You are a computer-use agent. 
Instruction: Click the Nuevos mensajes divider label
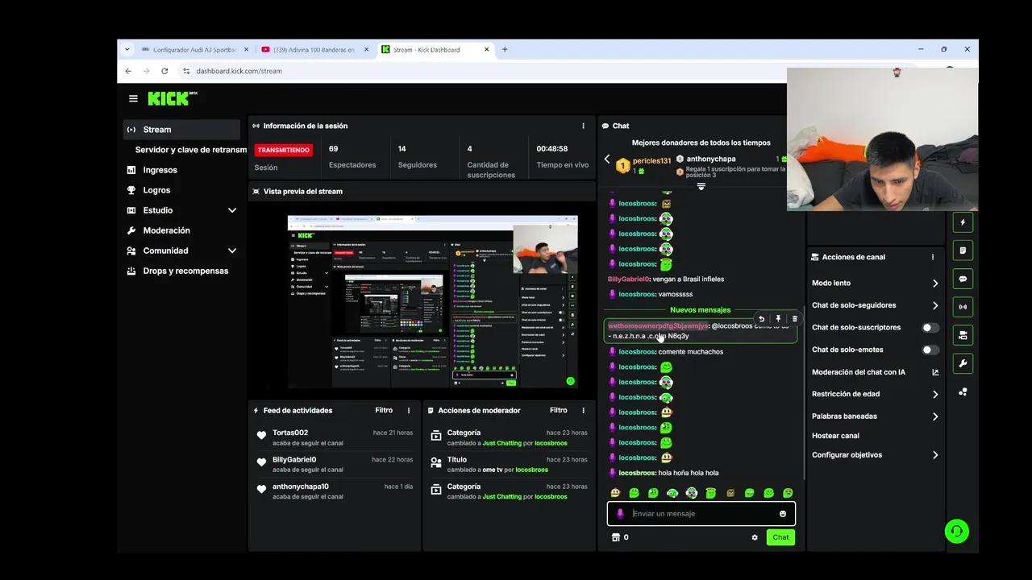coord(700,310)
